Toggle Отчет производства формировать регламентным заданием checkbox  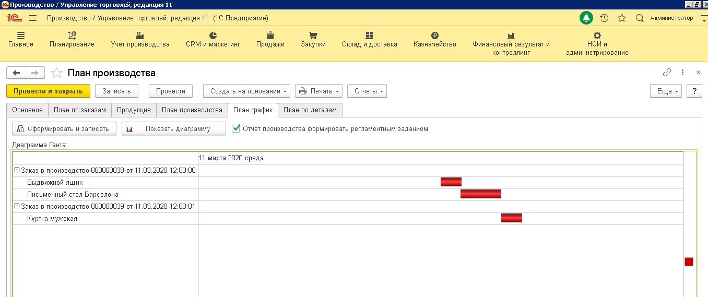coord(236,128)
